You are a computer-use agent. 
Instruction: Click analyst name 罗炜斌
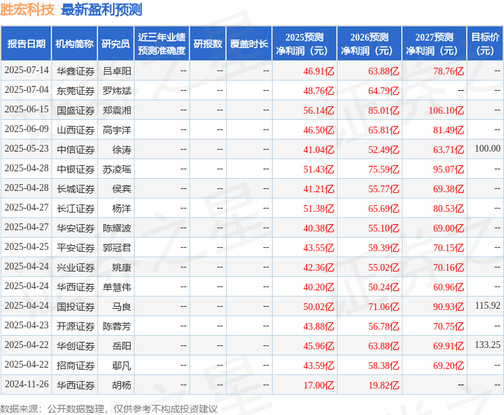117,90
